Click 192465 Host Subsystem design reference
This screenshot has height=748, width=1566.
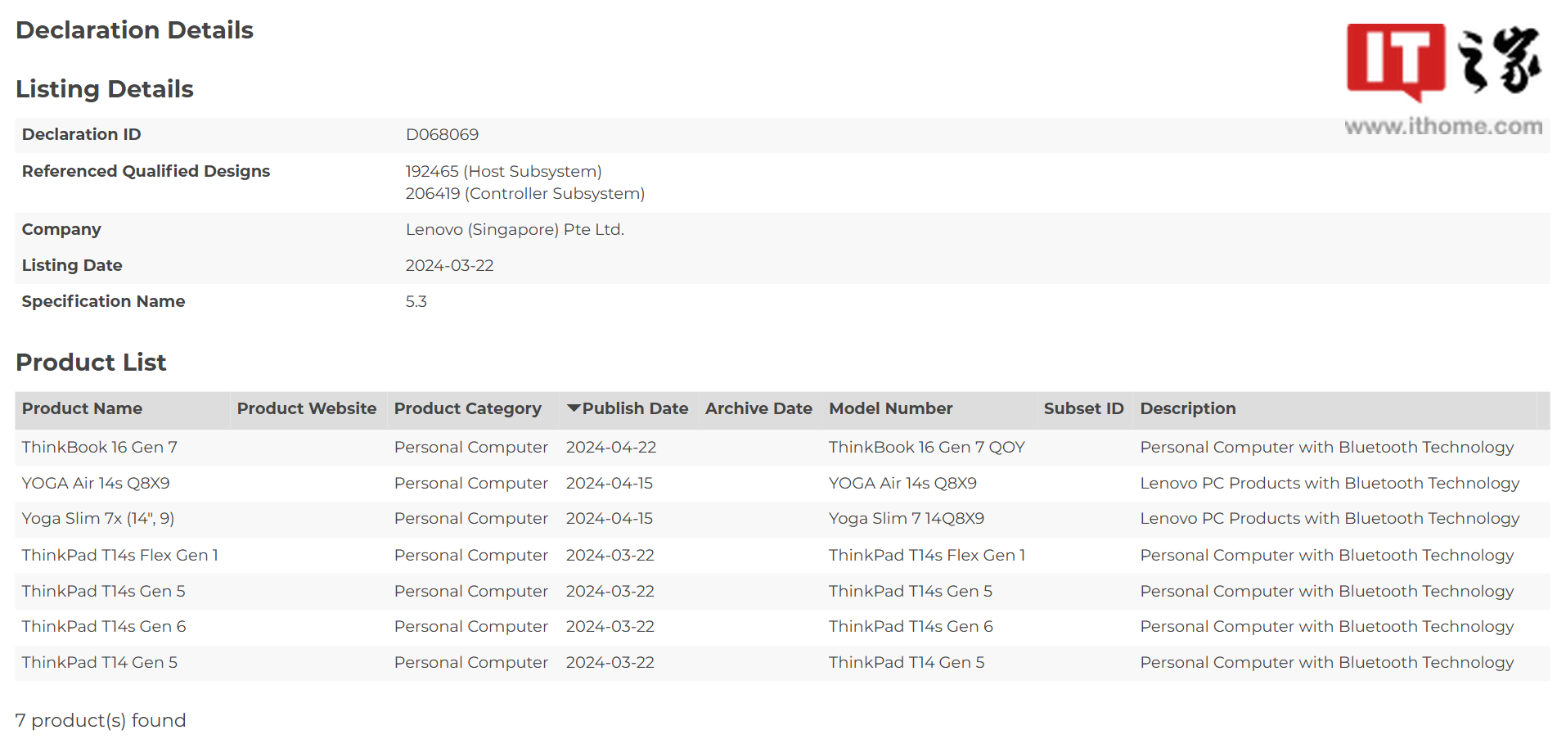coord(503,172)
